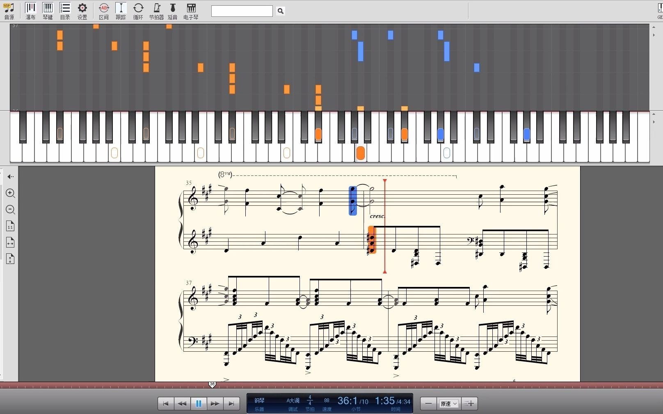Open the 目录 contents list
The height and width of the screenshot is (414, 663).
pyautogui.click(x=65, y=11)
